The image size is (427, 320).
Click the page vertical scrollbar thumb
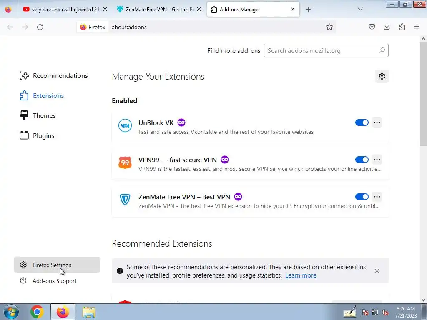tap(423, 95)
